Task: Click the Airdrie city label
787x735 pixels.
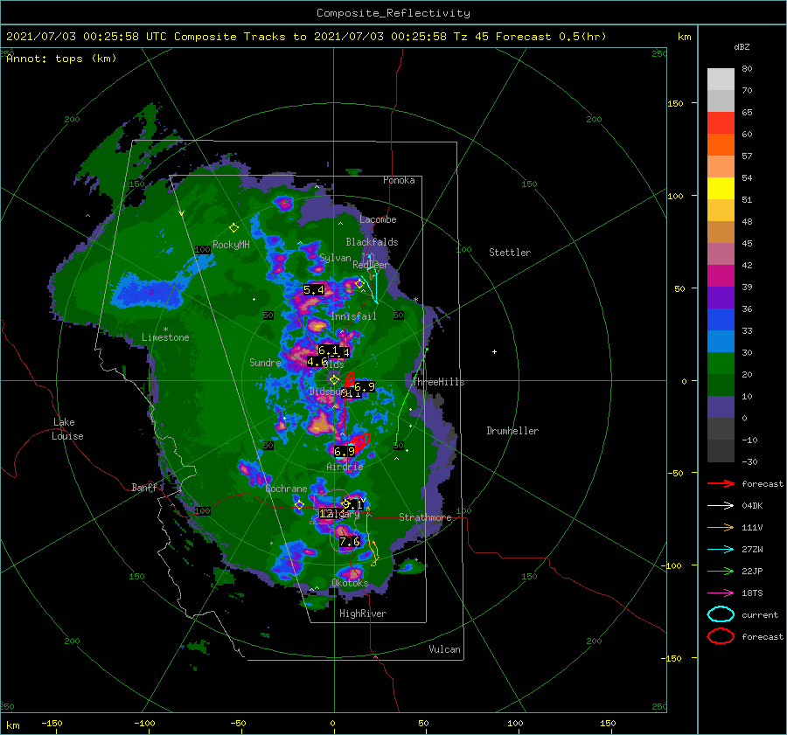Action: click(345, 467)
